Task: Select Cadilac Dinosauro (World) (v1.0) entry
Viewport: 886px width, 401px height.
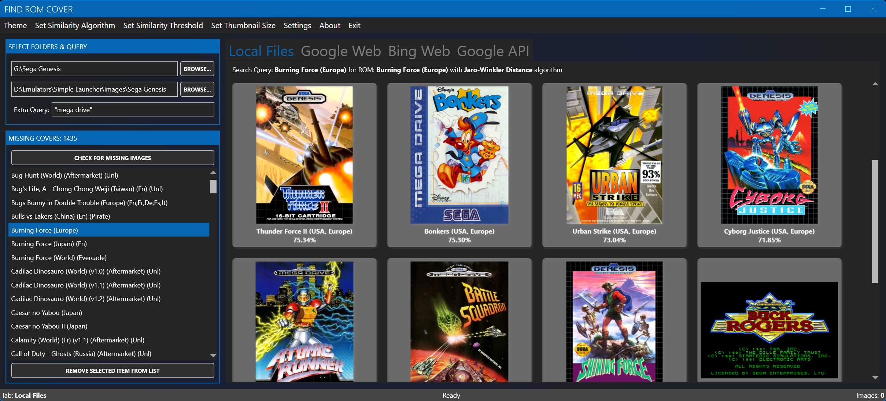Action: [x=109, y=271]
